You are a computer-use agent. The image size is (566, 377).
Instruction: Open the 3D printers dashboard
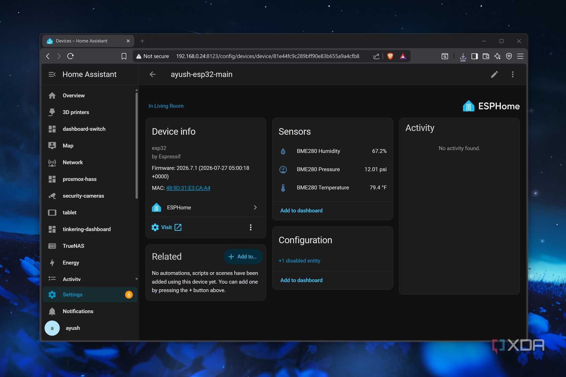point(90,112)
